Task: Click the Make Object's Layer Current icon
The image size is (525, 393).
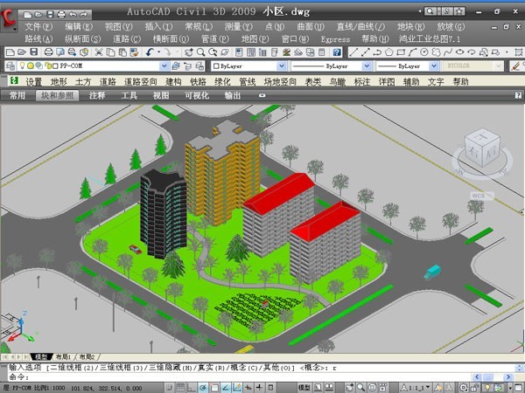Action: tap(176, 65)
